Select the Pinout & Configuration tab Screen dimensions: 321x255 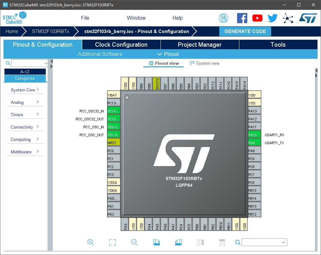tap(43, 44)
